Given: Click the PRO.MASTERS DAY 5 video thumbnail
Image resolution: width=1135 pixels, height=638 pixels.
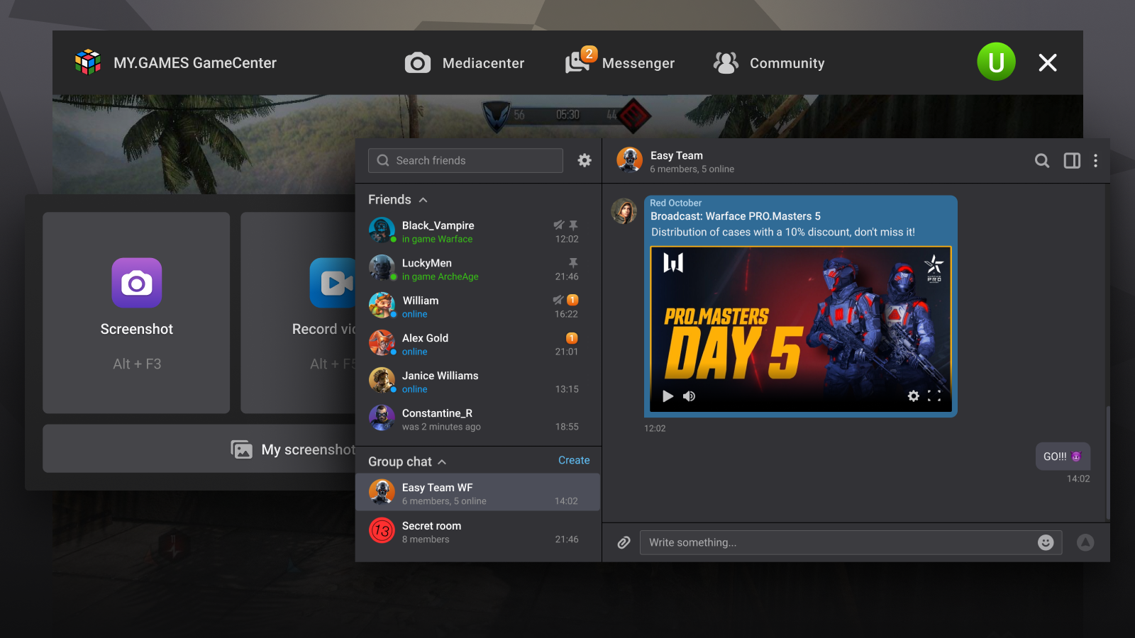Looking at the screenshot, I should click(801, 329).
